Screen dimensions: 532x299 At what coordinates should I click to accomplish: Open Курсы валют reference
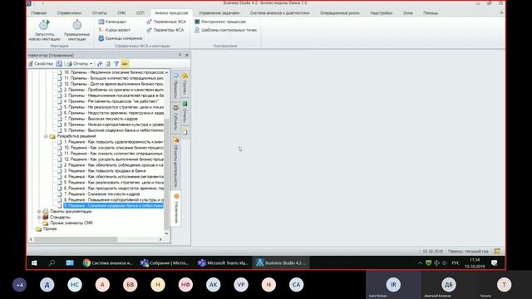click(x=115, y=30)
